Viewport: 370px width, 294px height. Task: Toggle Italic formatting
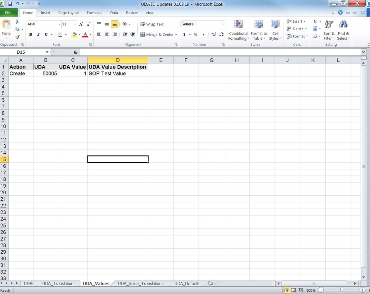[x=38, y=34]
